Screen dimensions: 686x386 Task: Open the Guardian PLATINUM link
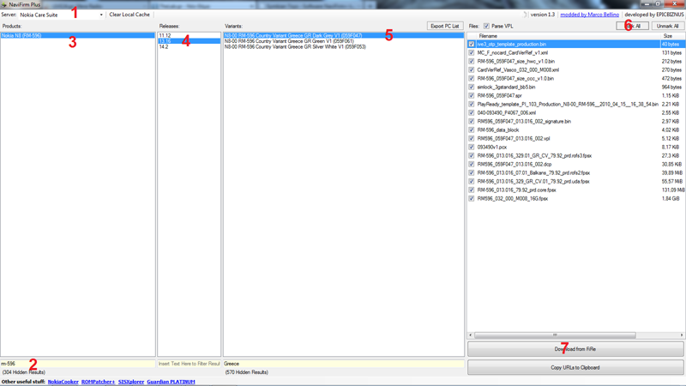(x=171, y=382)
